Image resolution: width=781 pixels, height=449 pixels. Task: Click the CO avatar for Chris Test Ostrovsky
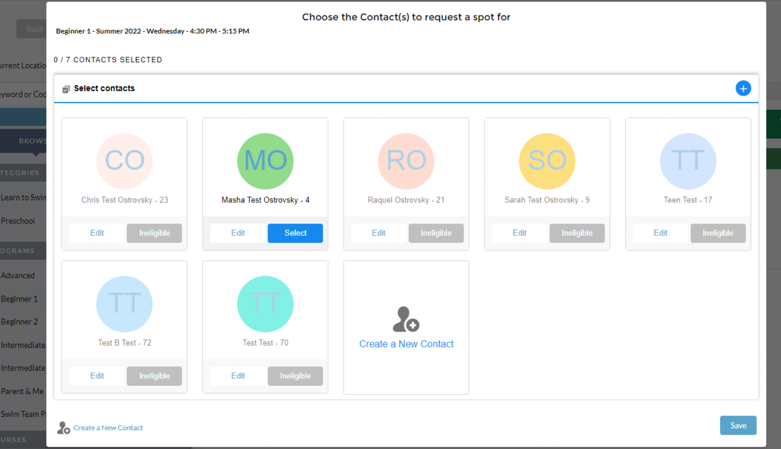(124, 161)
